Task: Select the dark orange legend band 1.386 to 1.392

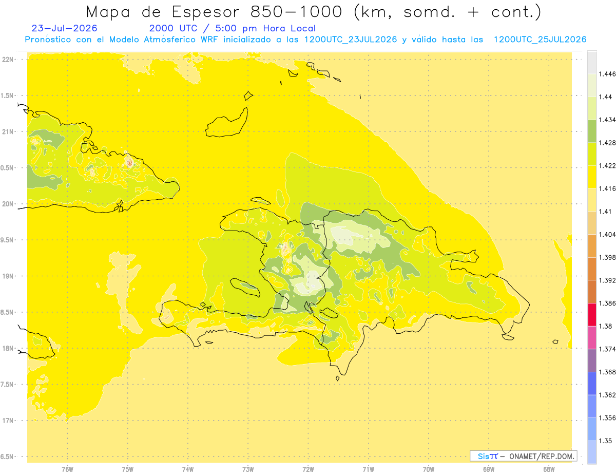Action: point(591,292)
